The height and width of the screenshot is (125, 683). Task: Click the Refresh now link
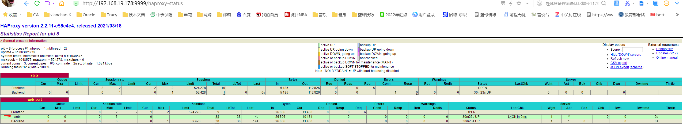[620, 59]
